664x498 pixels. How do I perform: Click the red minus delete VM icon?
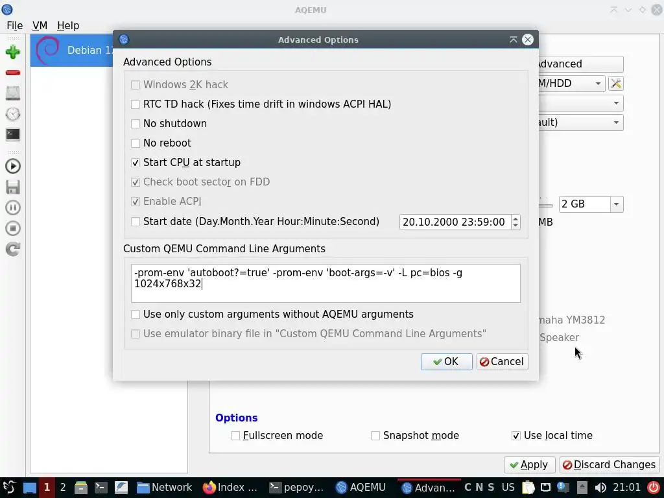coord(13,73)
